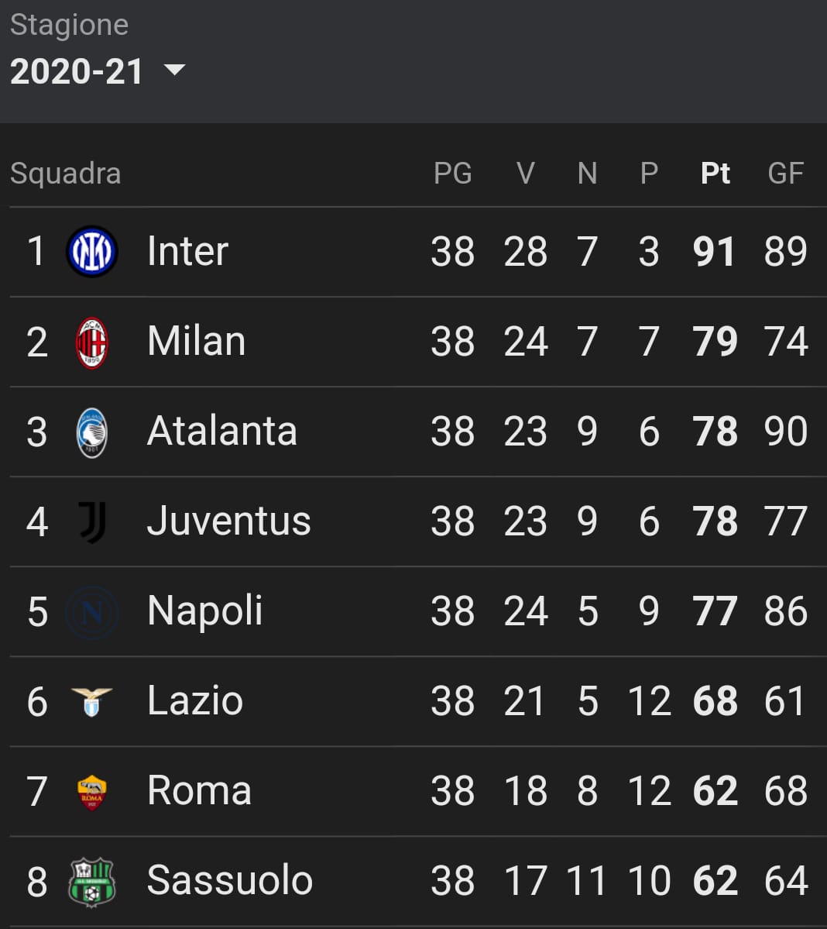Open the Roma team name link

click(200, 790)
